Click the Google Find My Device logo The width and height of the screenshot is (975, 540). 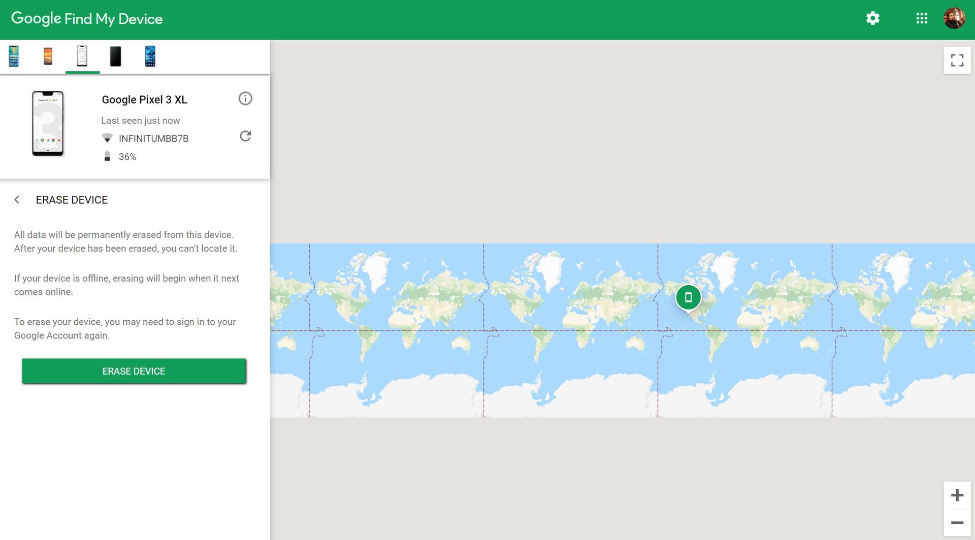pos(87,19)
